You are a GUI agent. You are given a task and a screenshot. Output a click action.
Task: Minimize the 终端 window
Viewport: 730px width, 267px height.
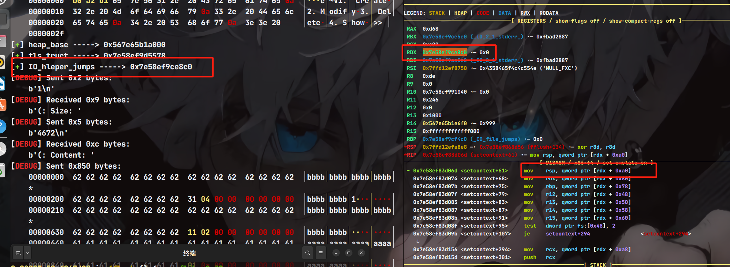pyautogui.click(x=336, y=253)
